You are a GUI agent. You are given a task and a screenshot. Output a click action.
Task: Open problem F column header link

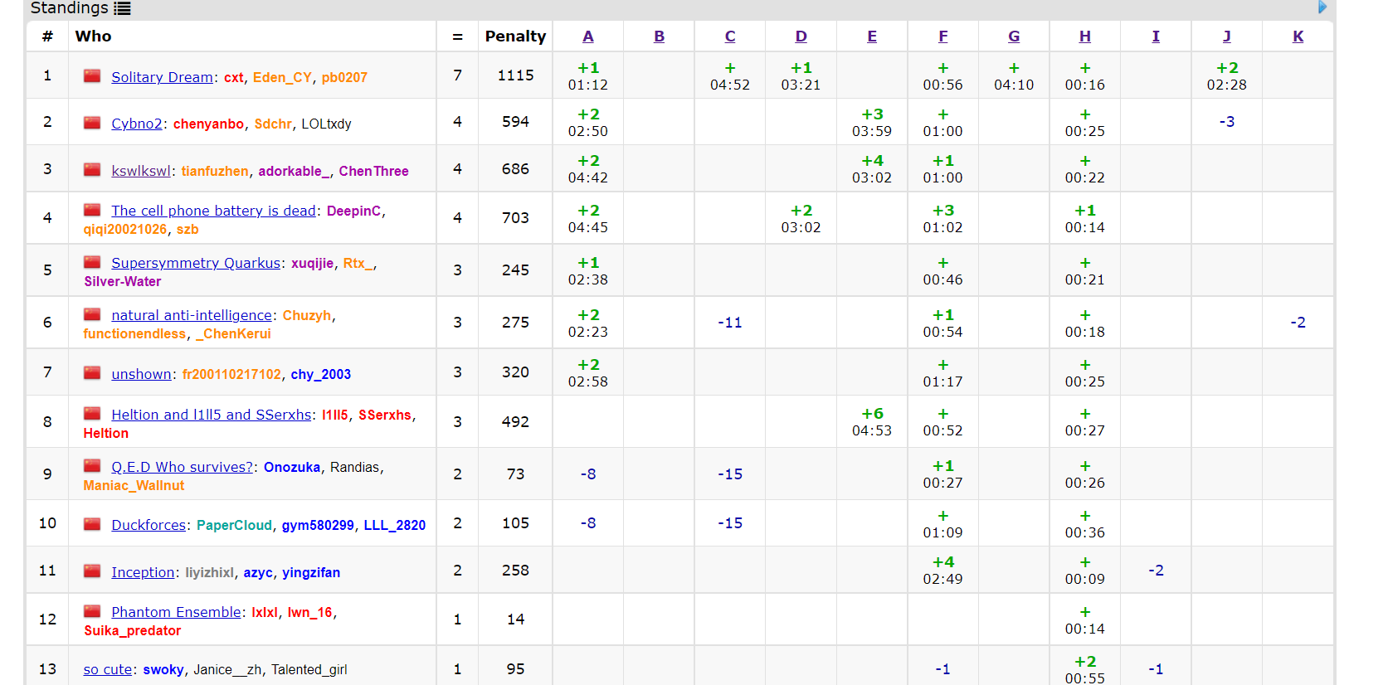(942, 36)
